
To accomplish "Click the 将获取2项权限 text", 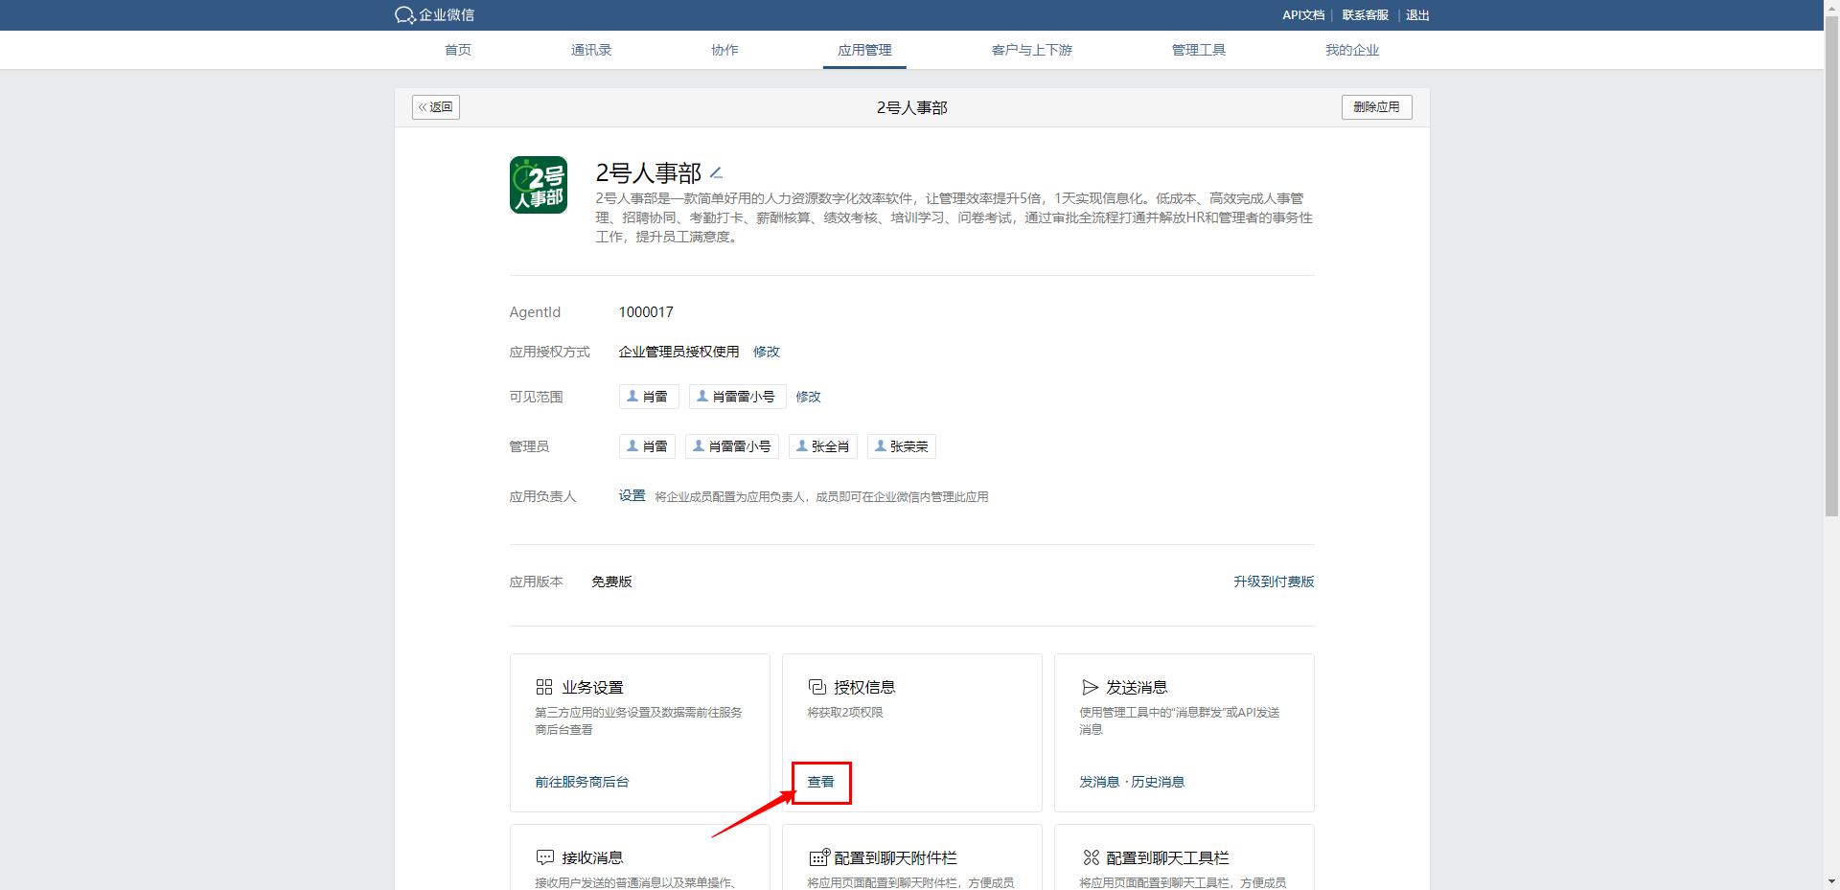I will [x=845, y=712].
